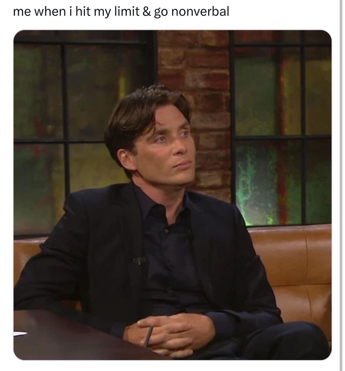Screen dimensions: 345x371
Task: Click the word 'nonverbal' in the caption
Action: click(200, 12)
